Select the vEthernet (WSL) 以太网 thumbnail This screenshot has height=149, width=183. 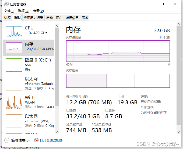[x=14, y=121]
